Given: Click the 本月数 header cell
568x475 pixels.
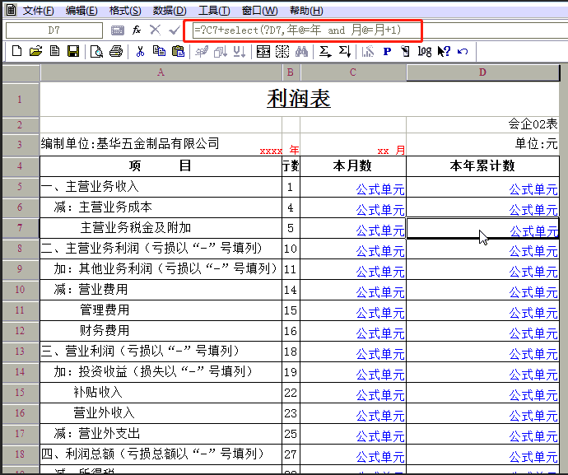Looking at the screenshot, I should click(x=353, y=166).
